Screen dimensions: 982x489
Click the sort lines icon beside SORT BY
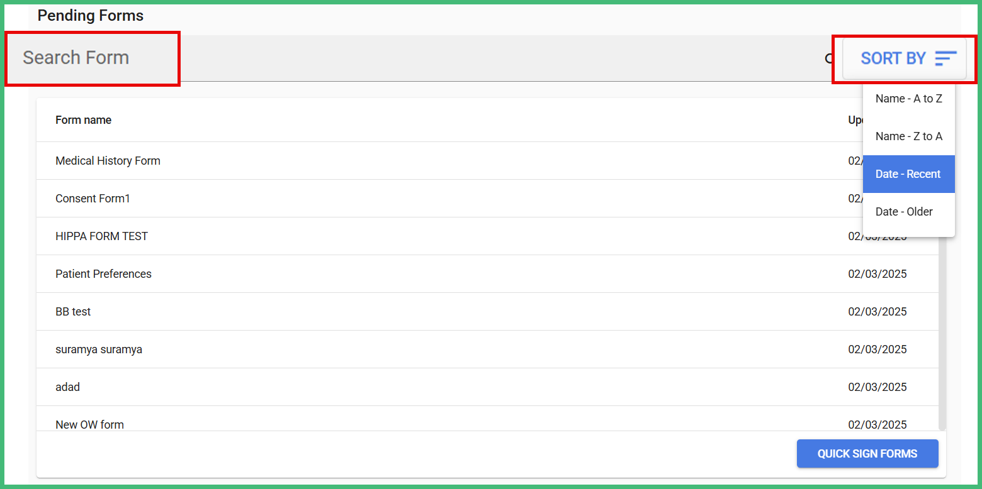pyautogui.click(x=945, y=58)
